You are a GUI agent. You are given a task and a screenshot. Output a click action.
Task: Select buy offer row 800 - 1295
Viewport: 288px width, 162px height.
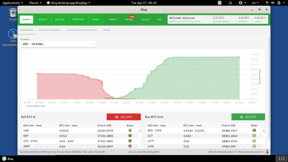pos(204,131)
